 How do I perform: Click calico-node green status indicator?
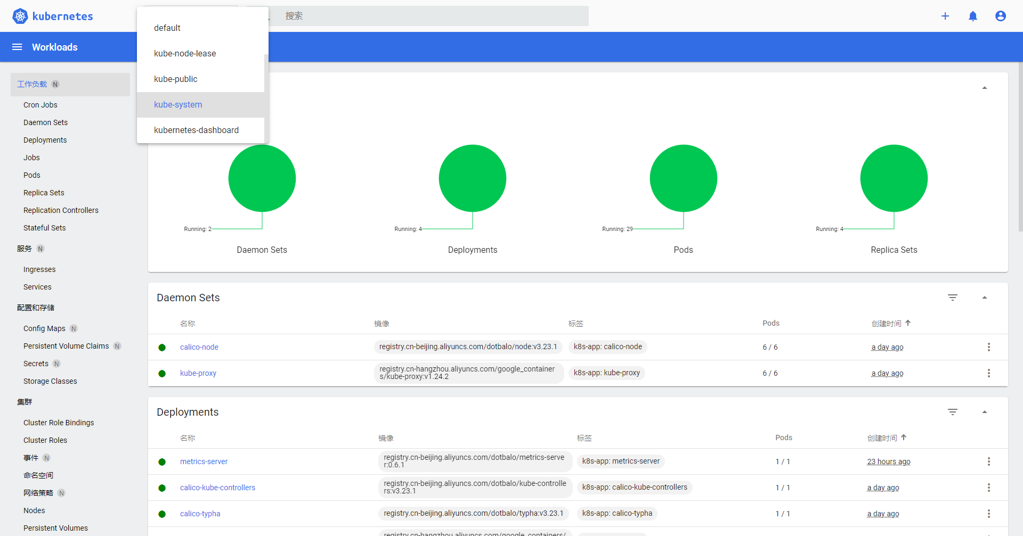tap(162, 348)
